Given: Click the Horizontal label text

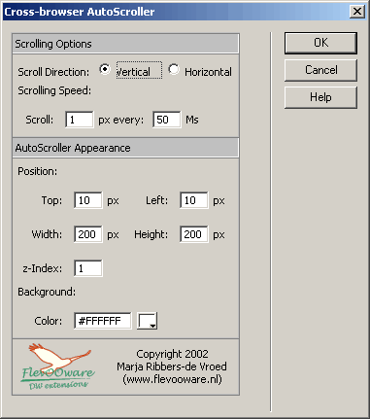Looking at the screenshot, I should (x=208, y=72).
